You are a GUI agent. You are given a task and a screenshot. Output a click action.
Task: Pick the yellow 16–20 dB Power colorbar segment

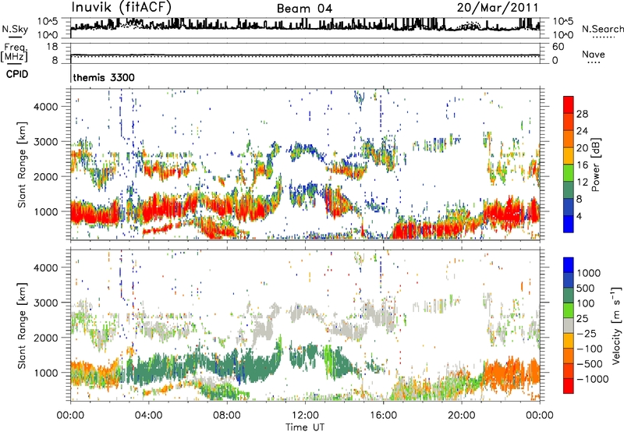click(x=569, y=156)
